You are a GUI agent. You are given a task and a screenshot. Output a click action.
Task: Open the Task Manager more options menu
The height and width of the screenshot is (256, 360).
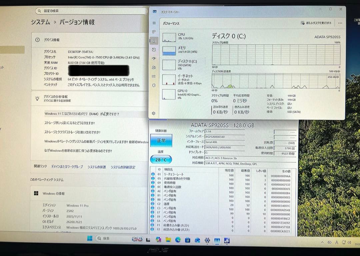340,23
